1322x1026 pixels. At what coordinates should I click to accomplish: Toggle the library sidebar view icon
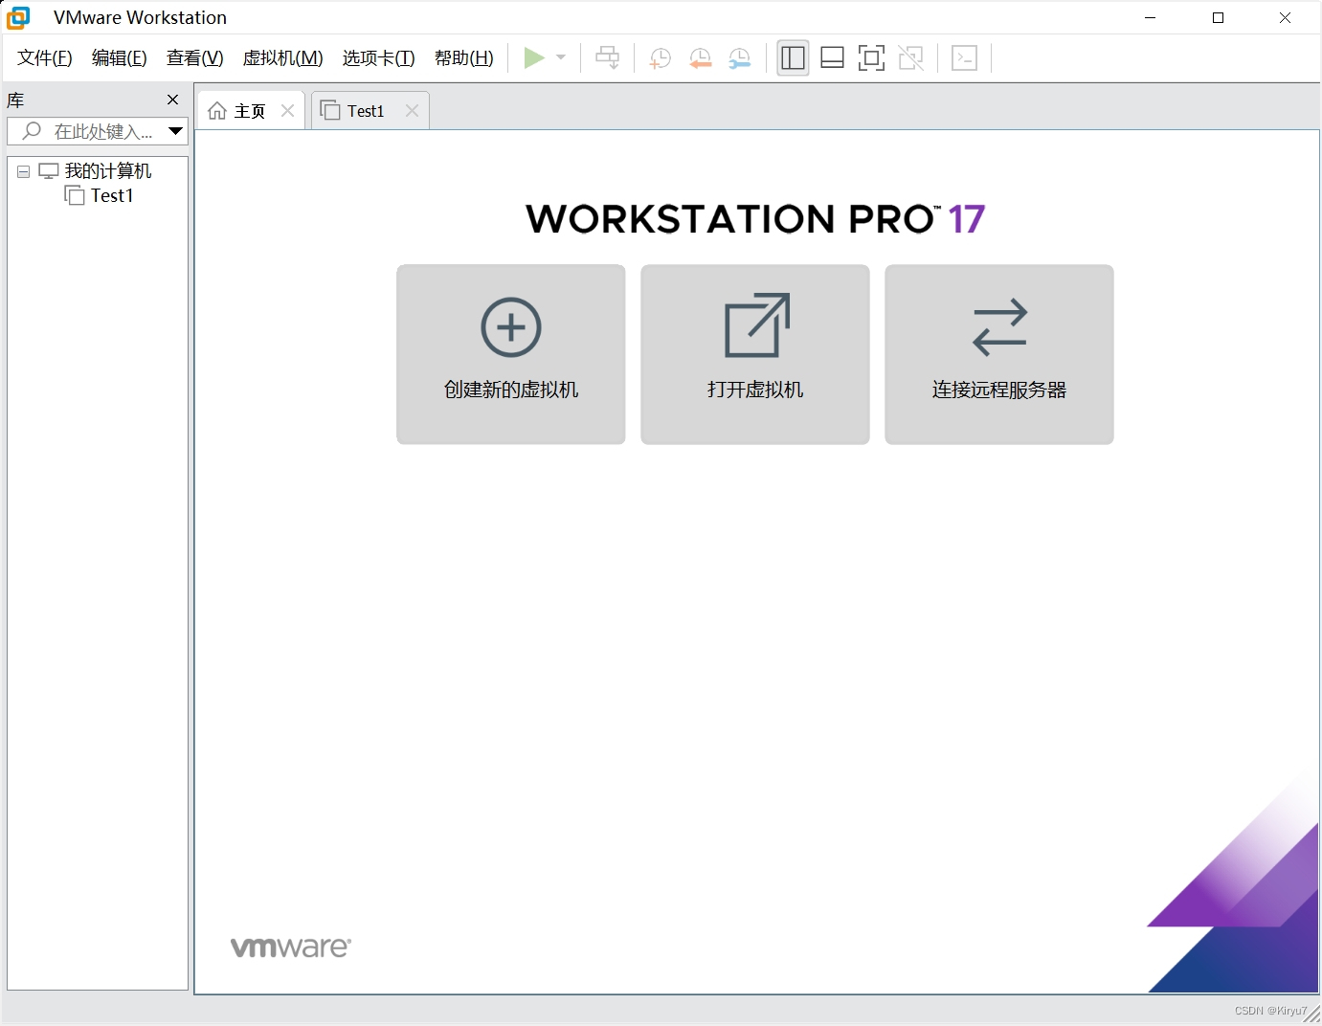pyautogui.click(x=793, y=58)
